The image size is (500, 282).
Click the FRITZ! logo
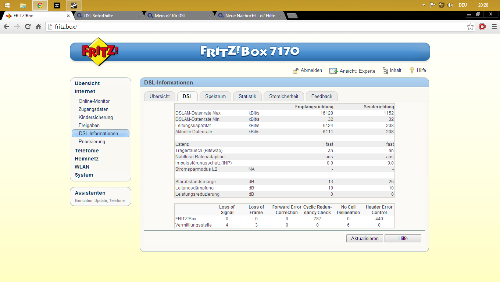click(x=100, y=51)
